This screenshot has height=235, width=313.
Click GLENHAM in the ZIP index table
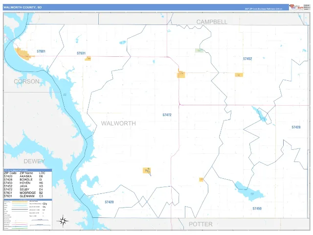coord(27,196)
